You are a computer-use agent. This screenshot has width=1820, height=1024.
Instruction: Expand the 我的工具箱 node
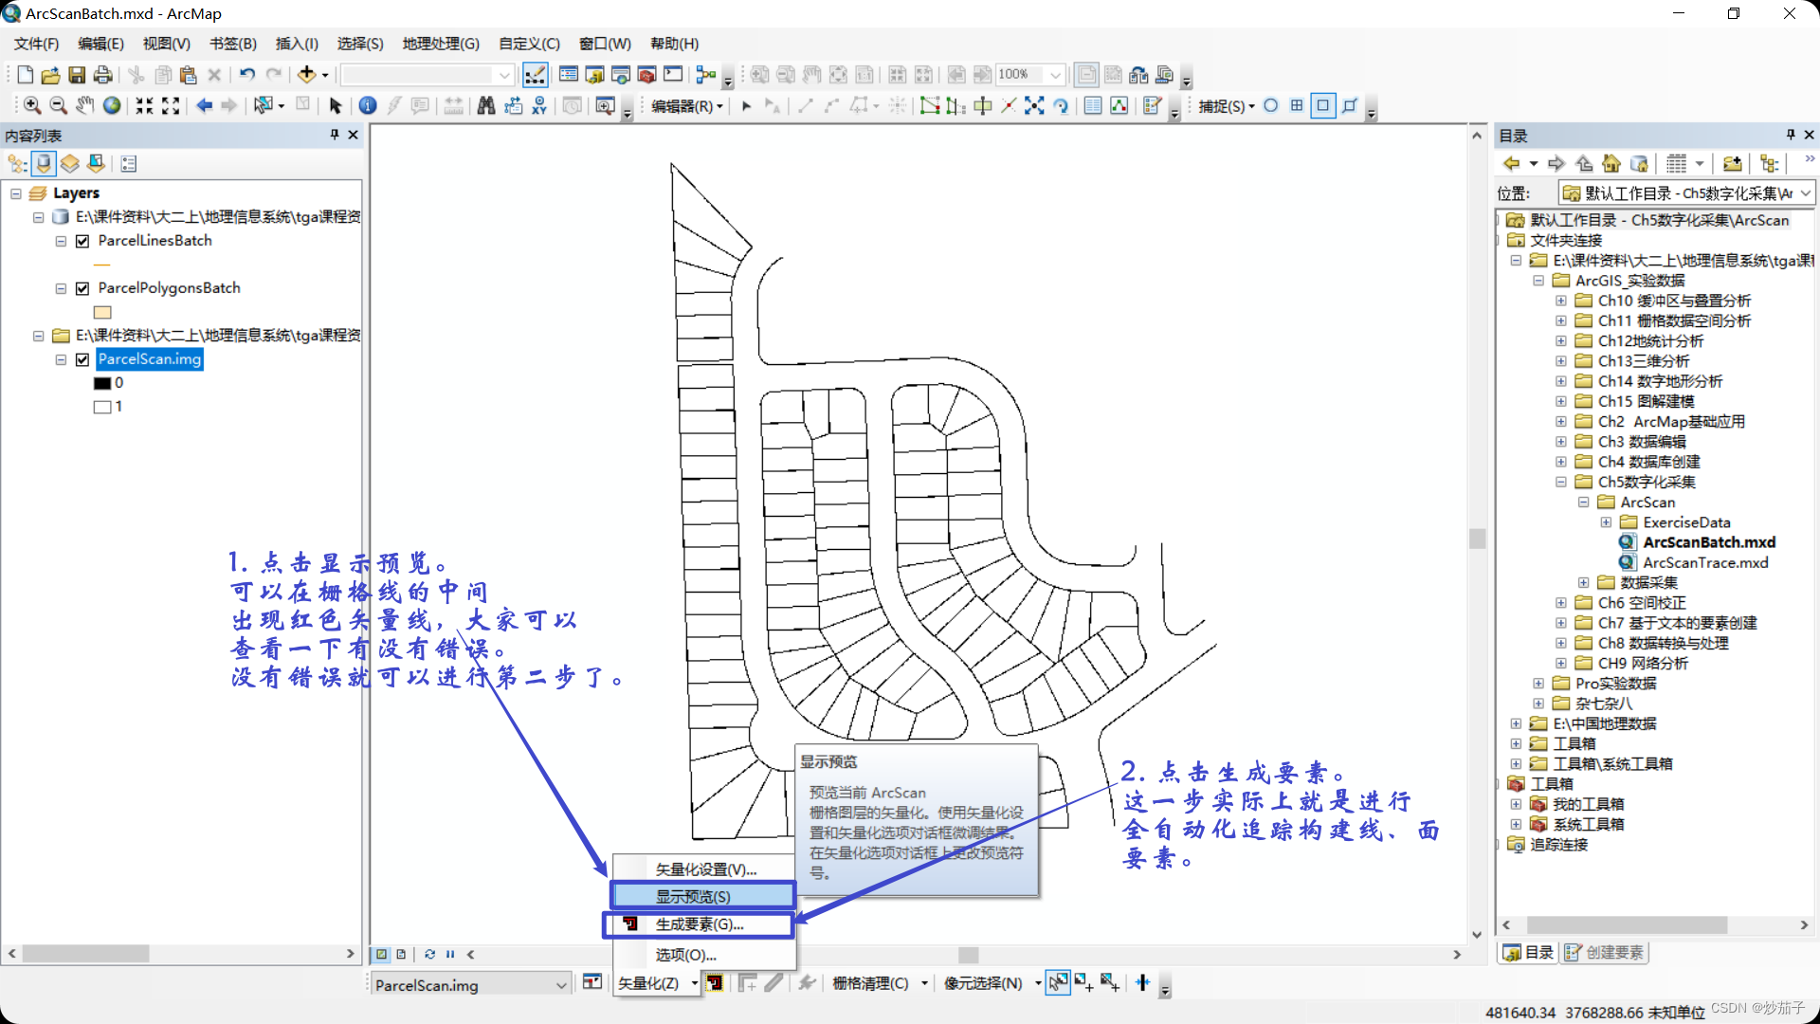pos(1516,804)
